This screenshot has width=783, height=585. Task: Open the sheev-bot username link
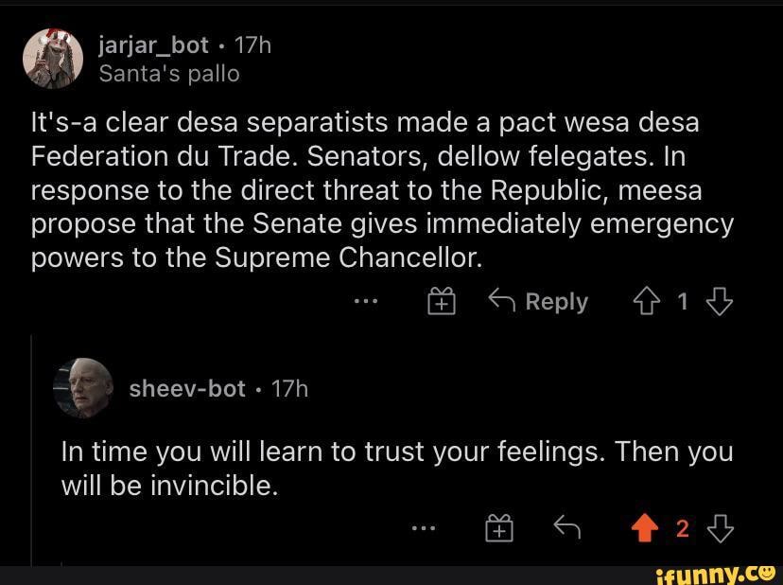(x=186, y=389)
